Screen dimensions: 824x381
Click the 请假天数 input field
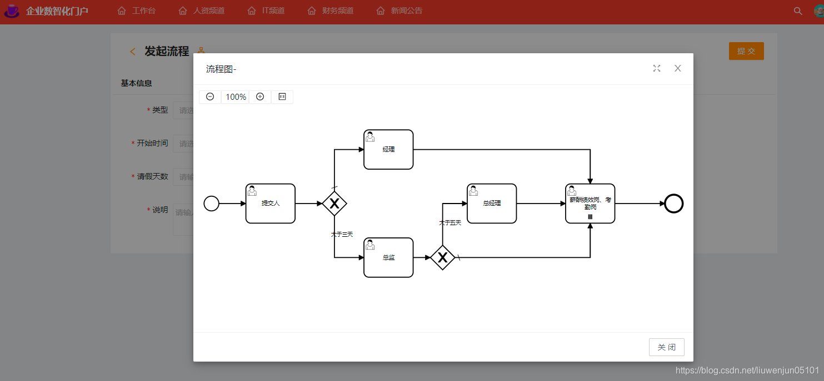click(183, 177)
